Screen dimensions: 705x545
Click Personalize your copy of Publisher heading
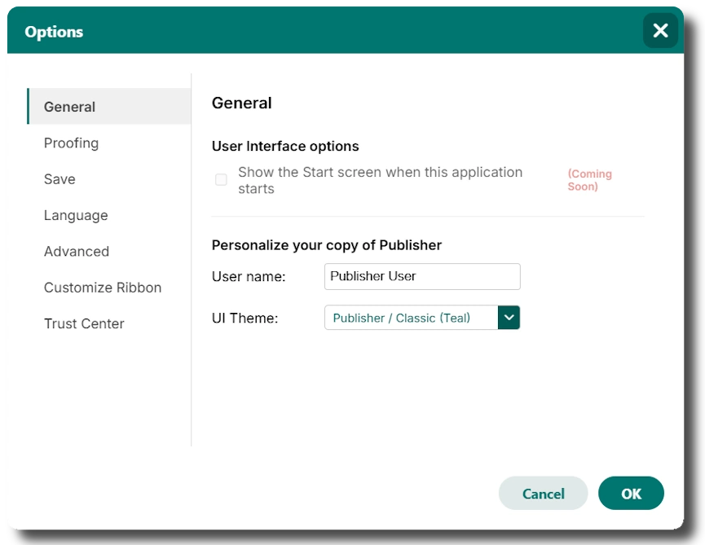pos(327,245)
